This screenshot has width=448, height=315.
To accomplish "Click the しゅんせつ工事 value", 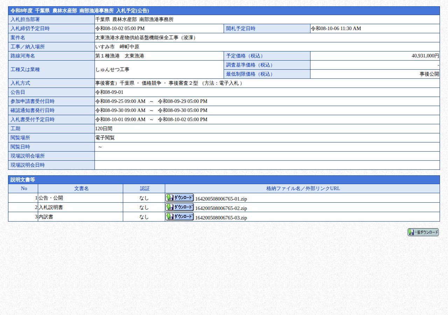I will click(112, 69).
